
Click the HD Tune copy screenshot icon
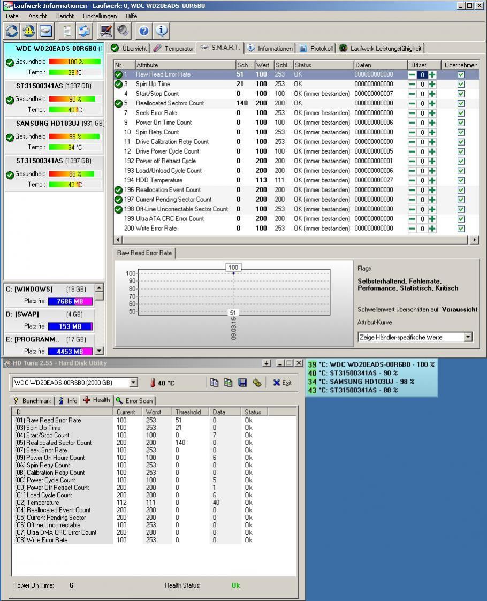(x=228, y=382)
